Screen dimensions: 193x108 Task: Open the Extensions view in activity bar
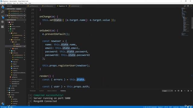(x=2, y=27)
